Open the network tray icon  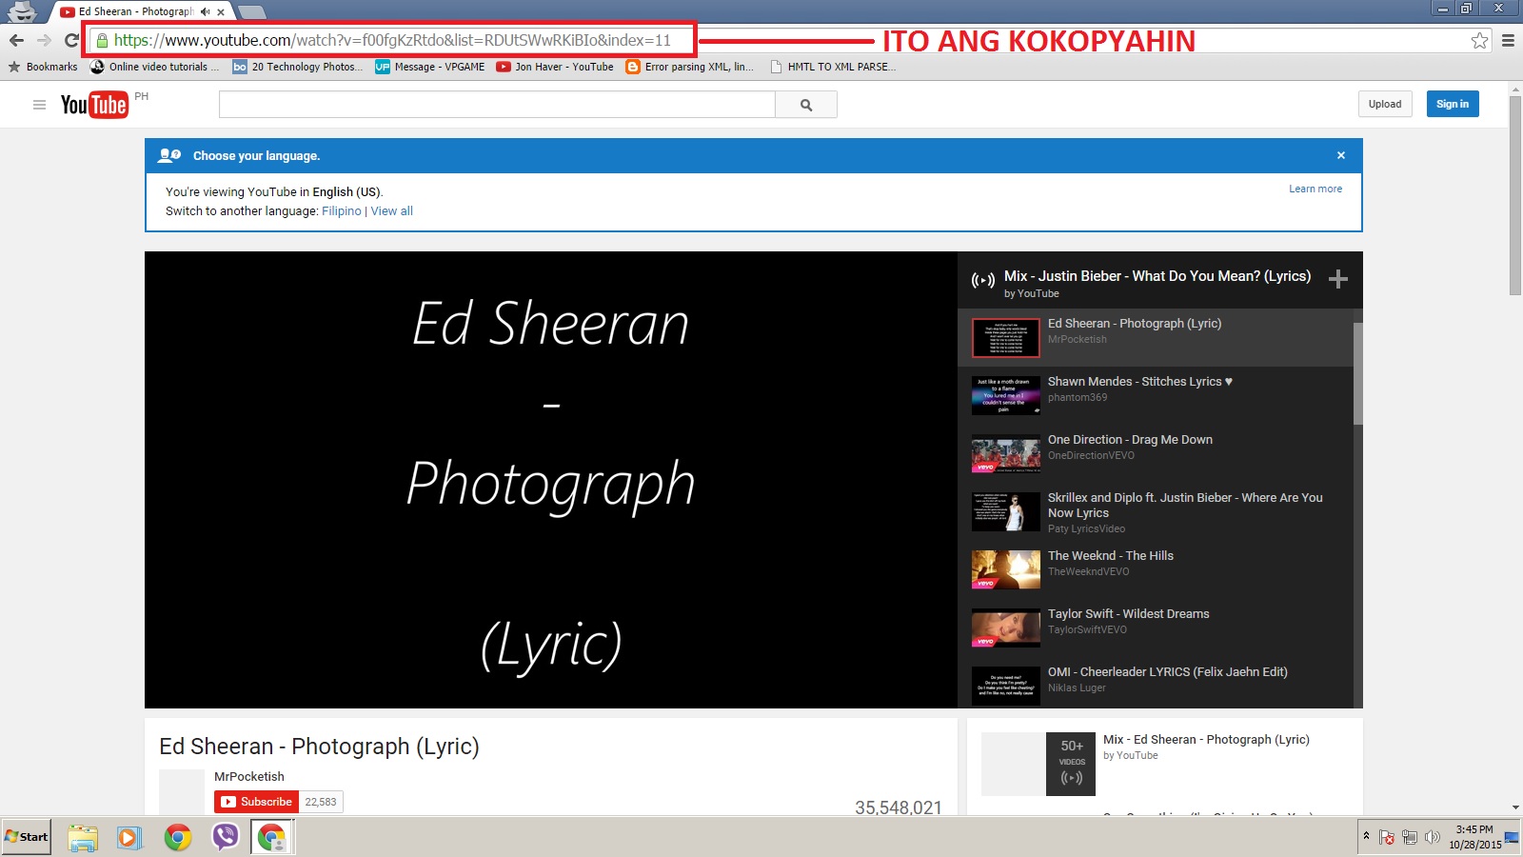1410,837
